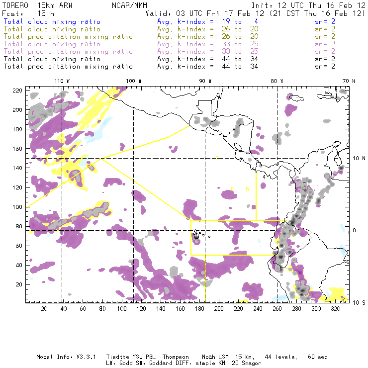Viewport: 368px width, 368px height.
Task: Select the '60 sec' timestep text
Action: coord(318,357)
